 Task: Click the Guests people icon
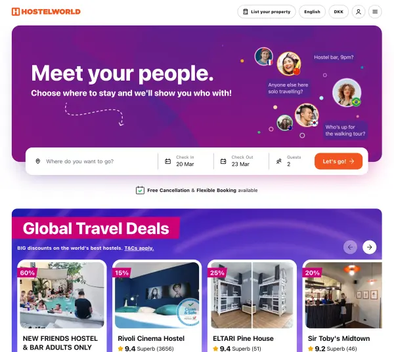tap(278, 161)
